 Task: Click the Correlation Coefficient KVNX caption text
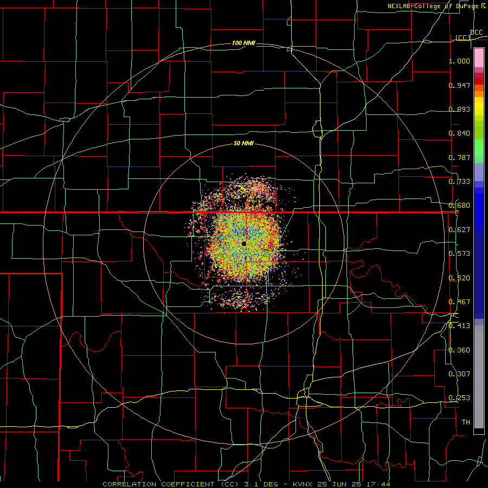tap(246, 484)
